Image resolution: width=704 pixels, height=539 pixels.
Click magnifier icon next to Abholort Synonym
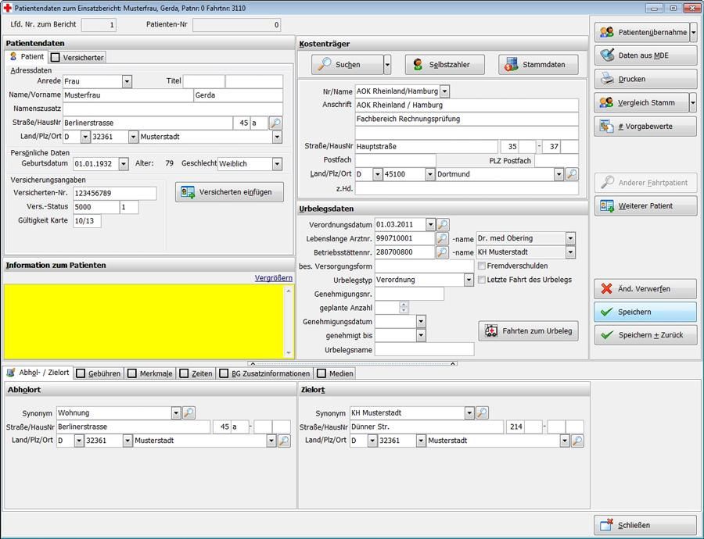(x=189, y=412)
